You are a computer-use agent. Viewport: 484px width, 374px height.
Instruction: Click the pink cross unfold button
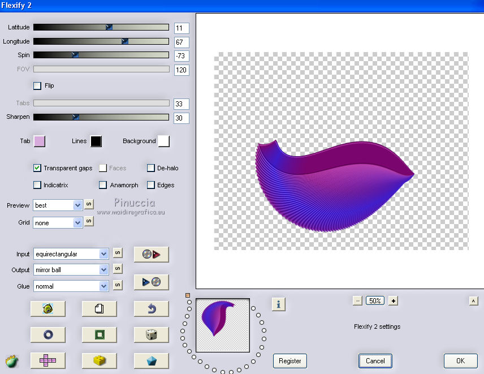tap(48, 360)
